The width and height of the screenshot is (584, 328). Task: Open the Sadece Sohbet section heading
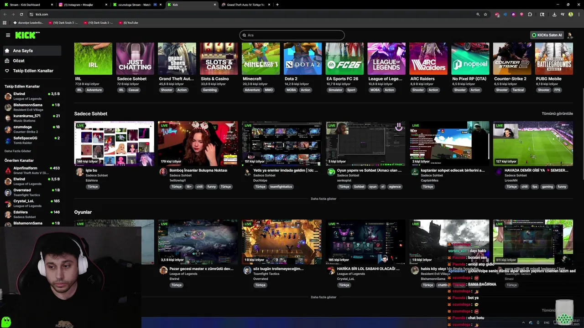coord(91,113)
